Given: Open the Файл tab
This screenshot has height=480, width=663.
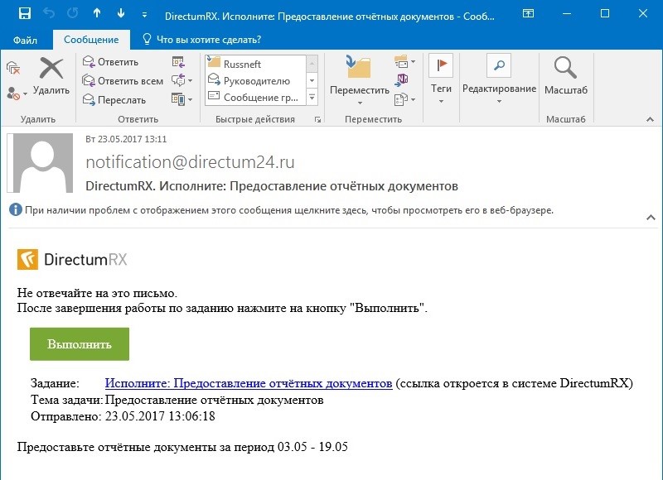Looking at the screenshot, I should click(25, 40).
